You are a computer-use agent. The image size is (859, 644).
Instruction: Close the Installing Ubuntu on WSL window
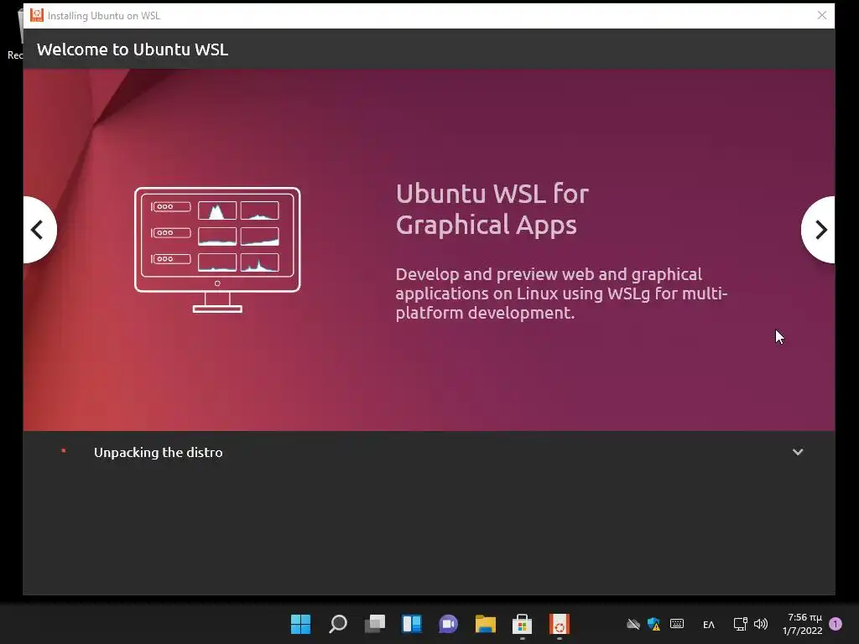(x=822, y=15)
